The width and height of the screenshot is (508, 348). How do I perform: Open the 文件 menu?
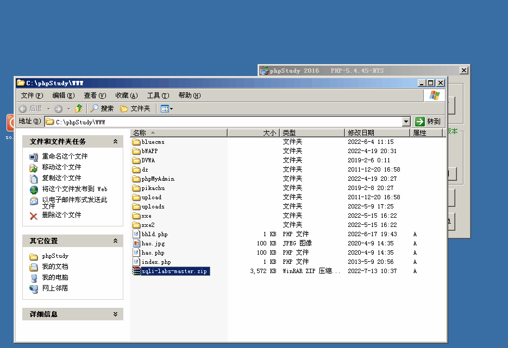pos(32,95)
